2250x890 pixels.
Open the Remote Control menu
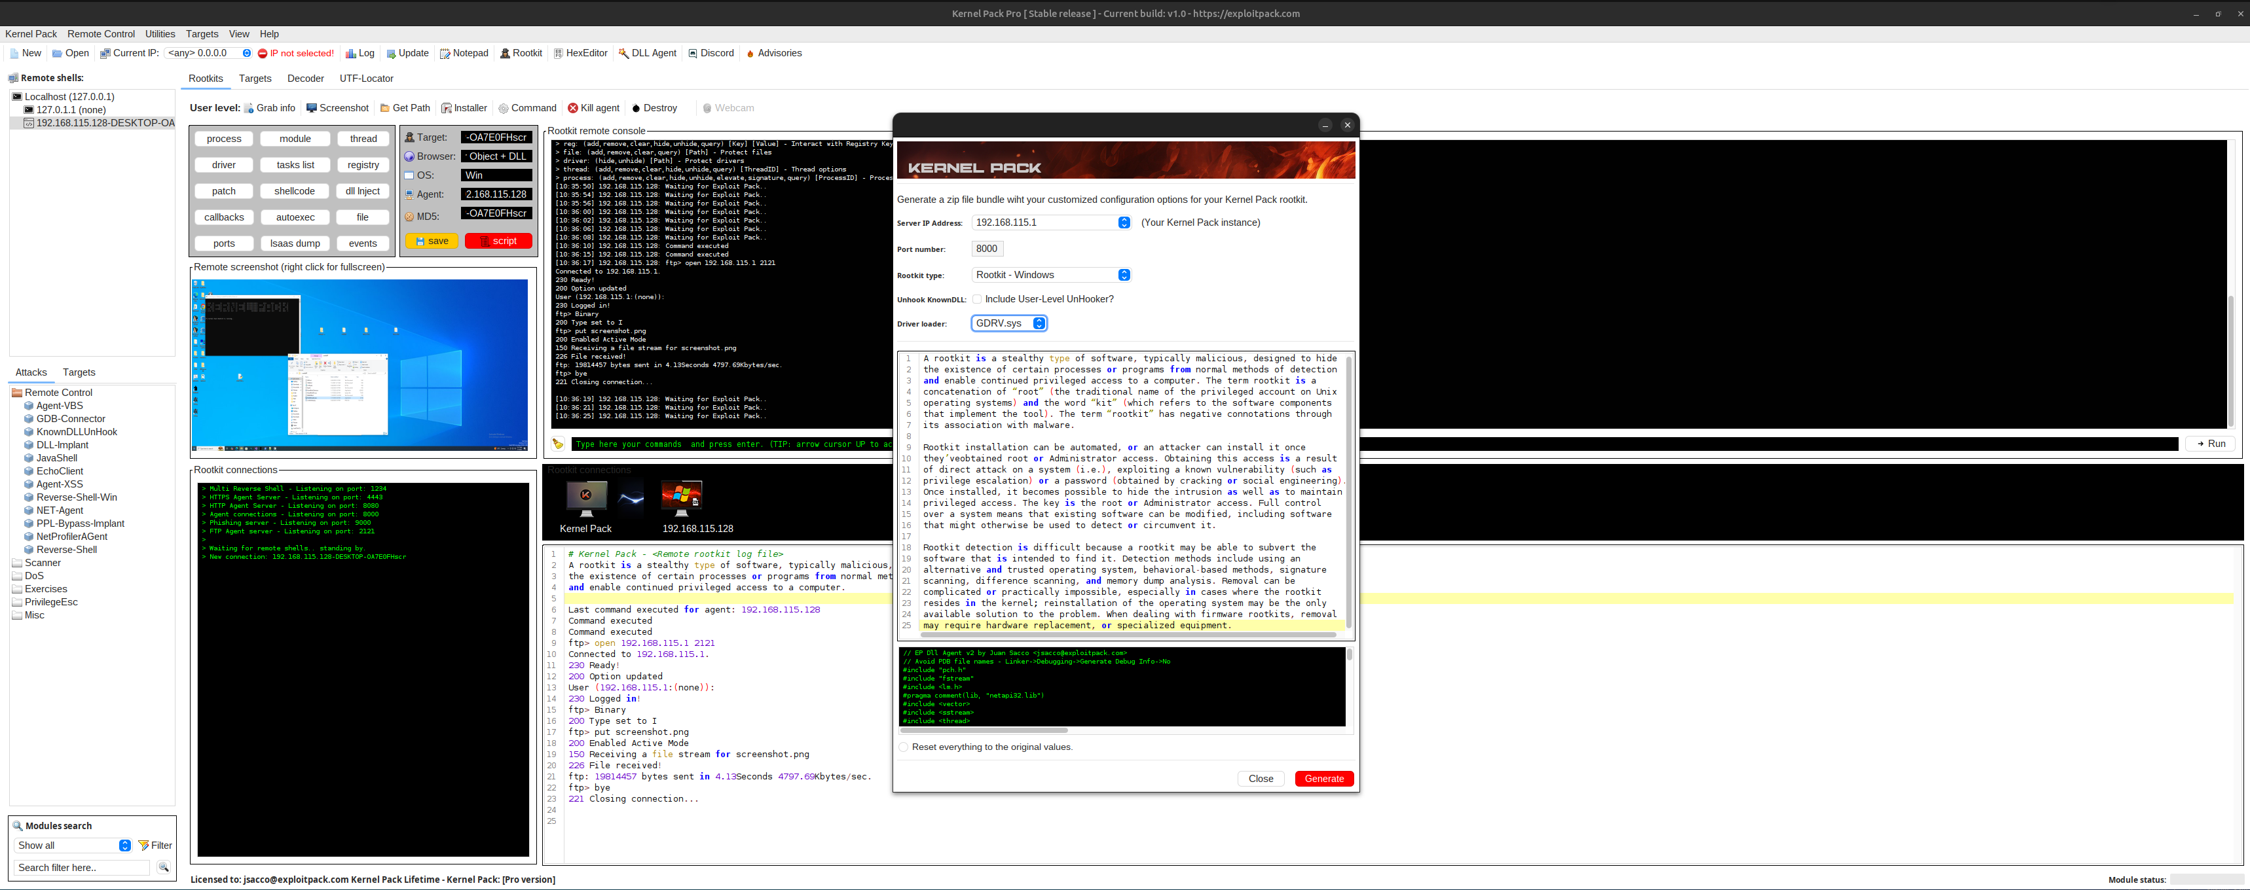[101, 34]
